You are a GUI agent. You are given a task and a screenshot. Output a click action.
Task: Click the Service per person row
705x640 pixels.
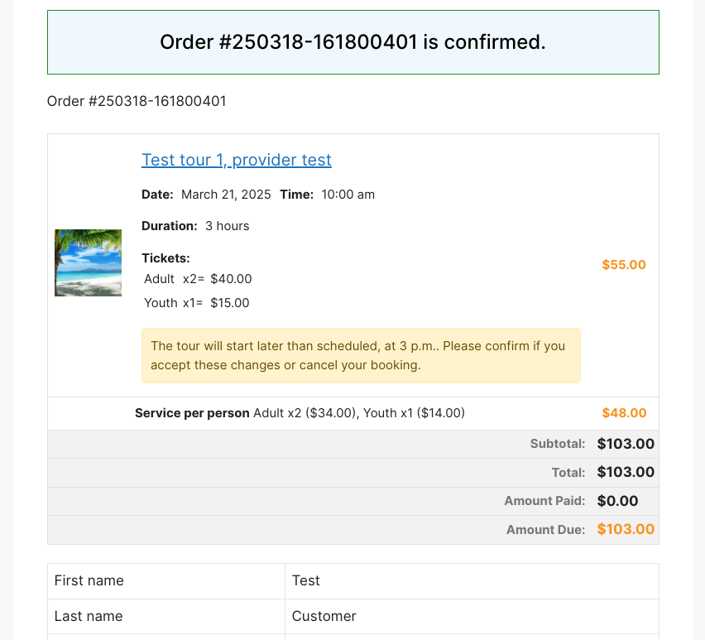353,413
